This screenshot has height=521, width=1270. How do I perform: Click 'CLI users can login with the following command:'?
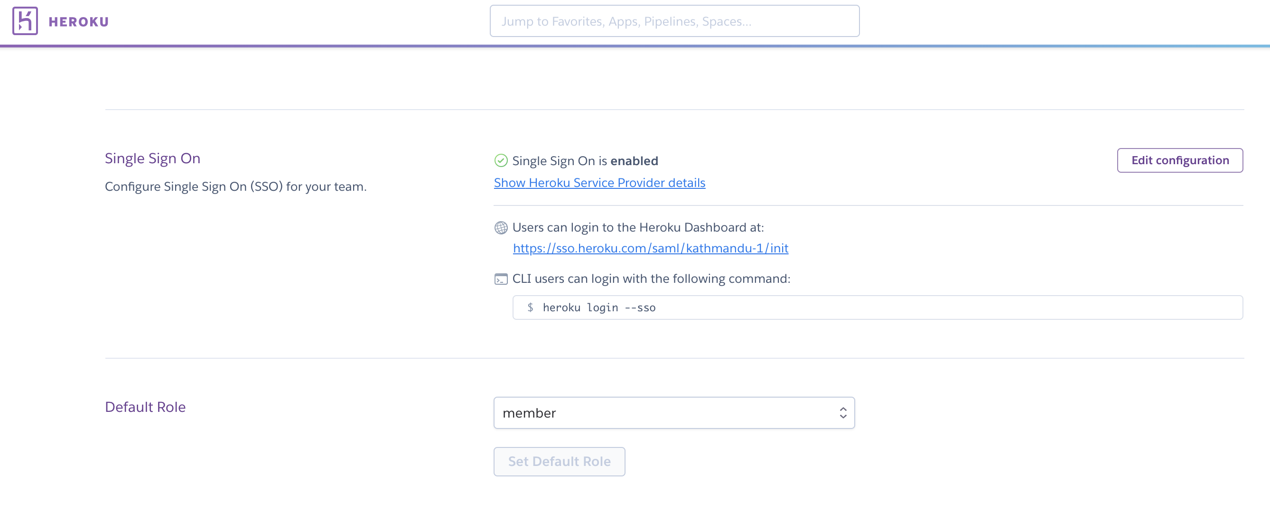pyautogui.click(x=651, y=279)
